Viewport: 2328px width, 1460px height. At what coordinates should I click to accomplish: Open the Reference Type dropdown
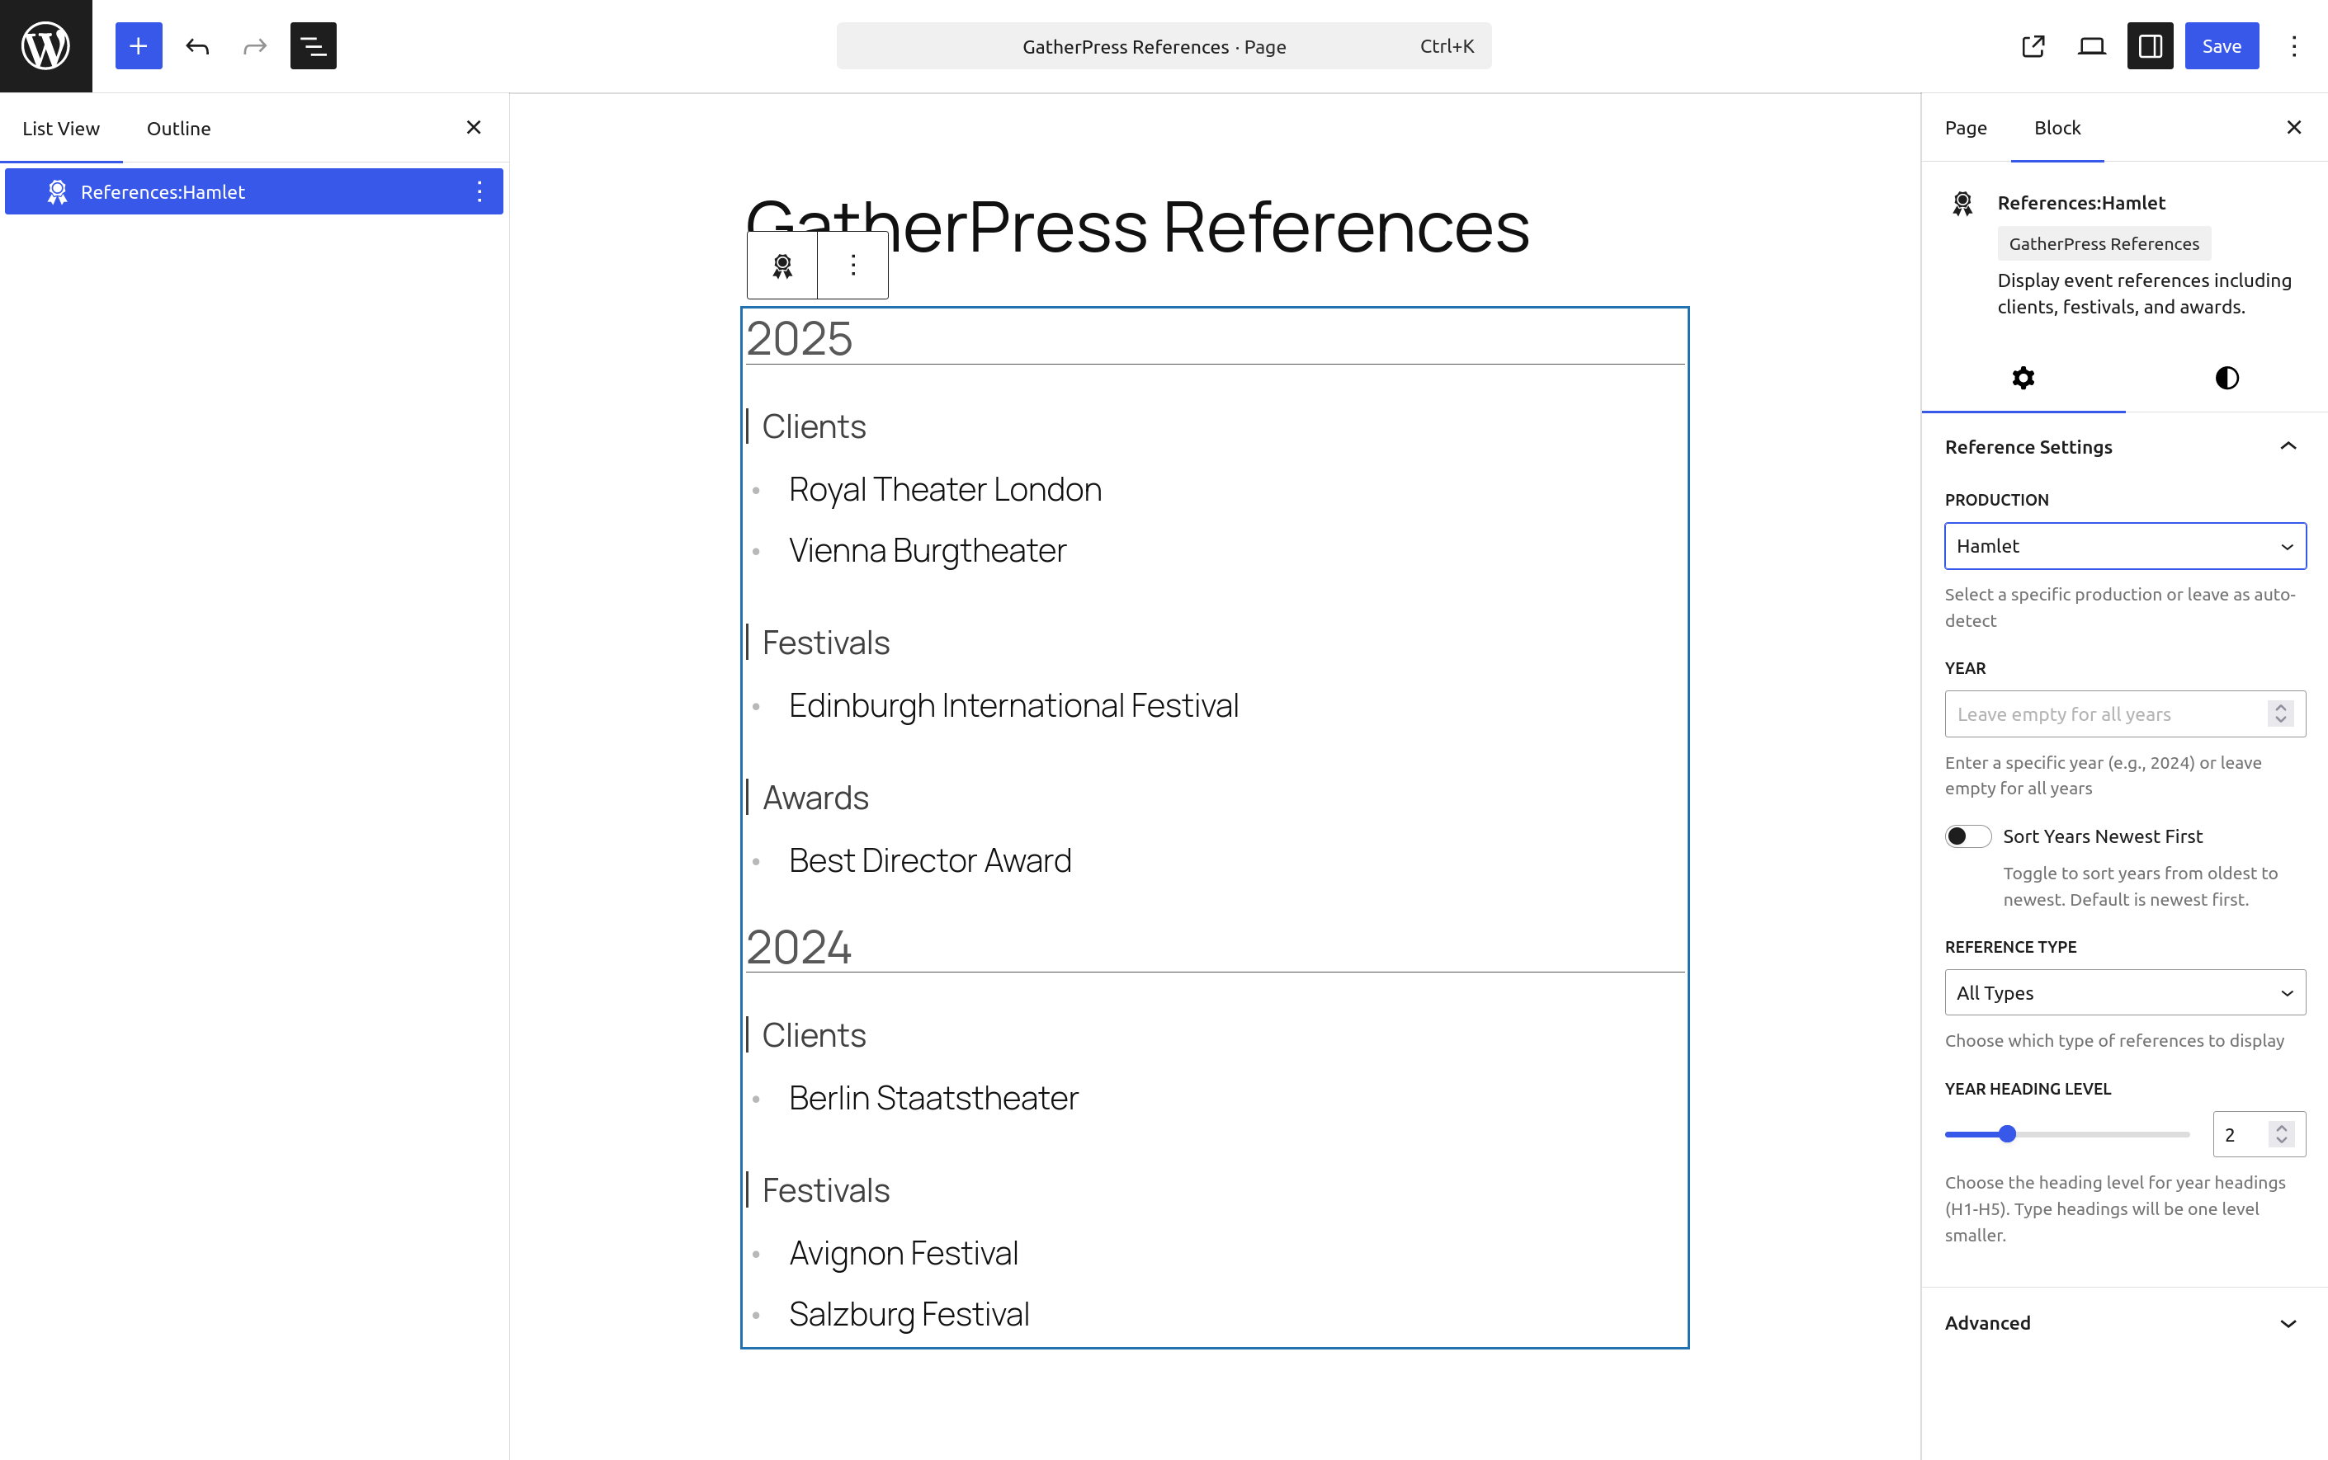2123,991
